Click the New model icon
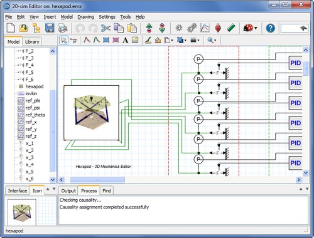This screenshot has height=238, width=314. click(x=11, y=28)
